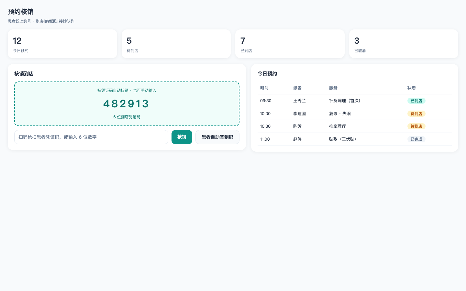Click the 核销到店 panel heading

[24, 74]
